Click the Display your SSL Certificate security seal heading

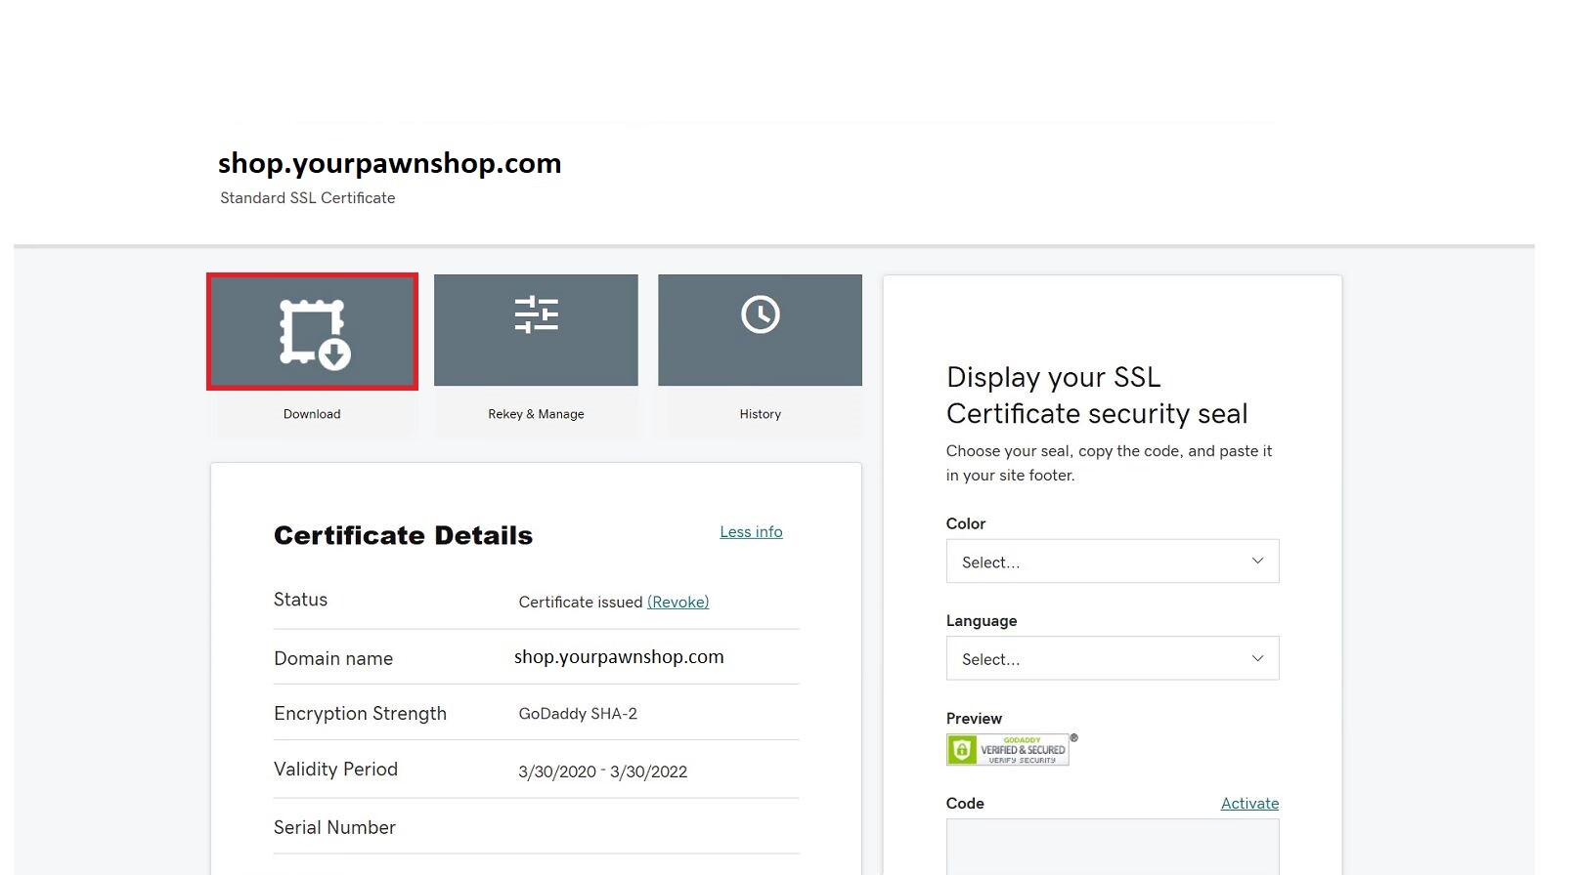1097,396
